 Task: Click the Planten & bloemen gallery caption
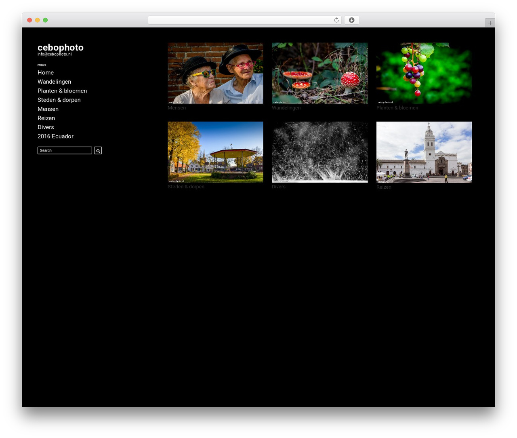coord(397,108)
